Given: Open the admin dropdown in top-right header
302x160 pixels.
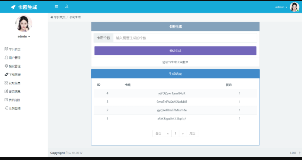Looking at the screenshot, I should click(281, 7).
